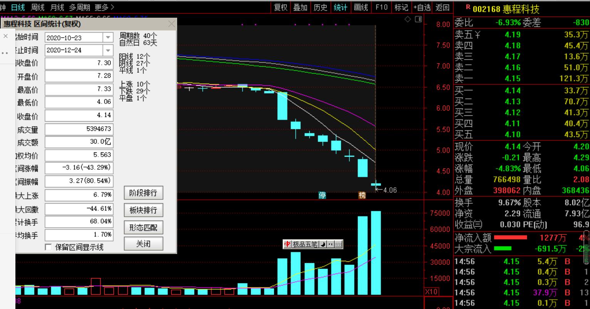Screen dimensions: 590x309
Task: Toggle the side panel layout icon
Action: (x=419, y=20)
